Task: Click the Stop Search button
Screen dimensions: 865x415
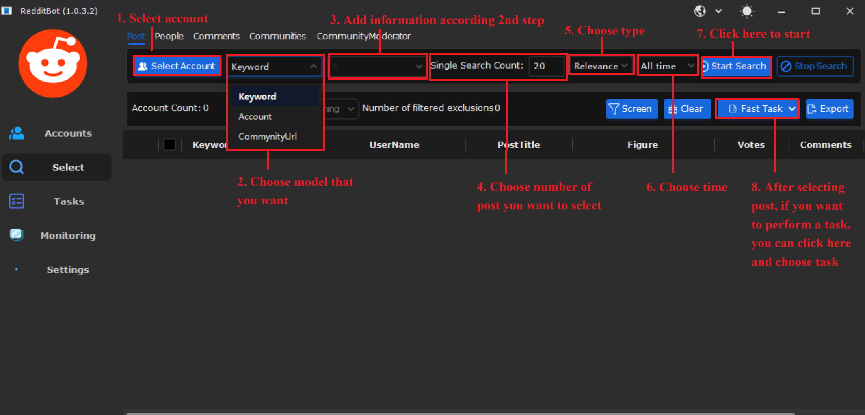Action: coord(815,66)
